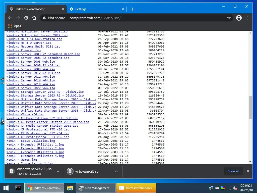Switch to Chrome window in taskbar
Viewport: 257px width, 193px height.
(44, 188)
